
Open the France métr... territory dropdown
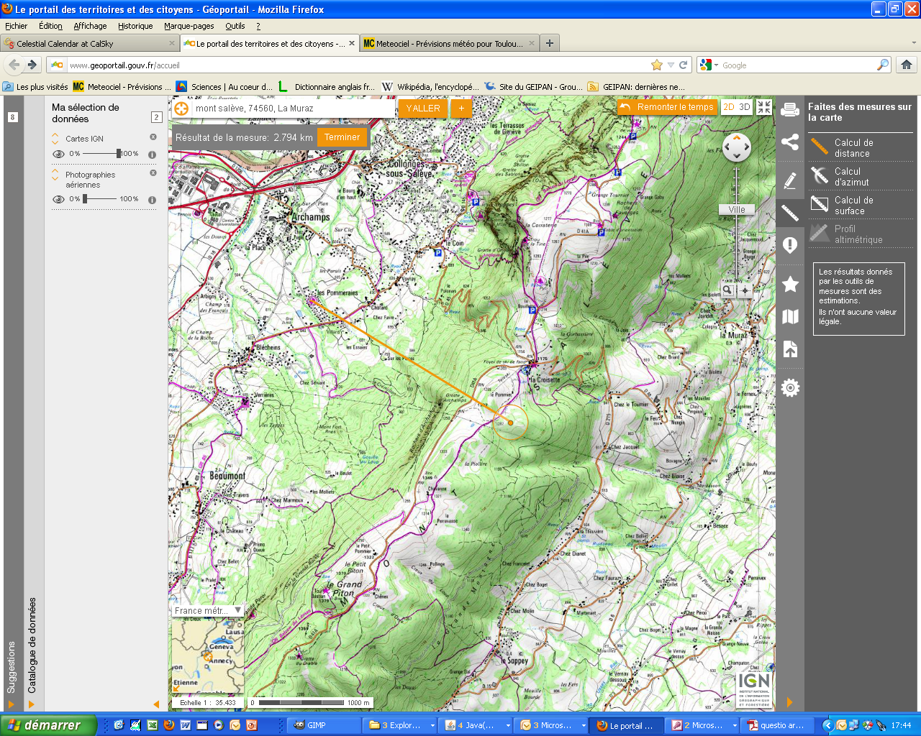click(207, 610)
